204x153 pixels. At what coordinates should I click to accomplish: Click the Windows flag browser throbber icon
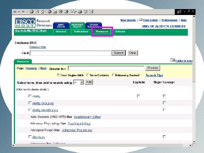[179, 12]
